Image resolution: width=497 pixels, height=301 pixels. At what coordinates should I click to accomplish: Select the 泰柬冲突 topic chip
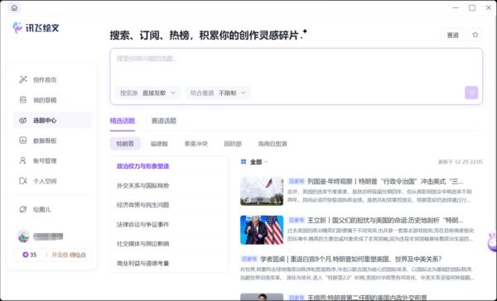point(195,144)
